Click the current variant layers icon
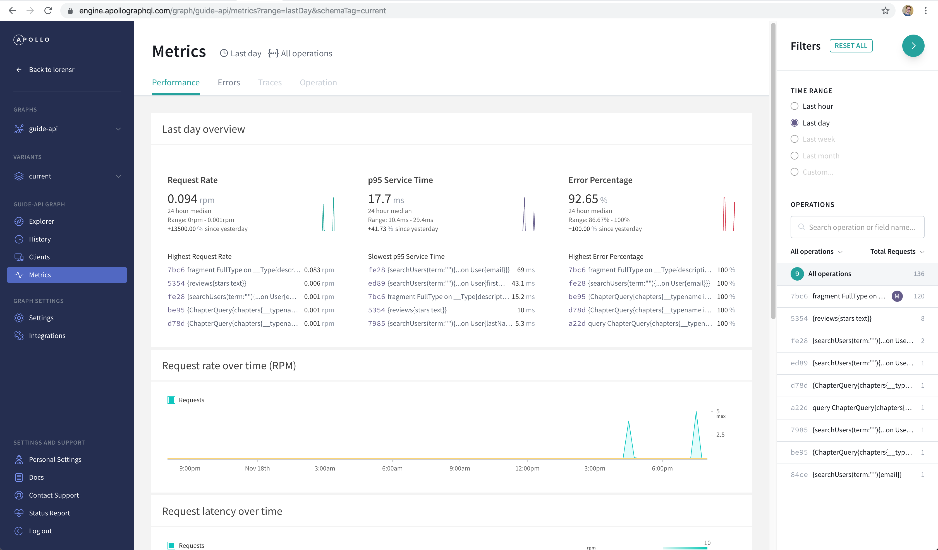Viewport: 938px width, 550px height. 19,176
